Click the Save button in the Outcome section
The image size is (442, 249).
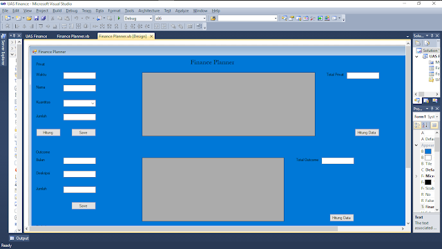[84, 206]
